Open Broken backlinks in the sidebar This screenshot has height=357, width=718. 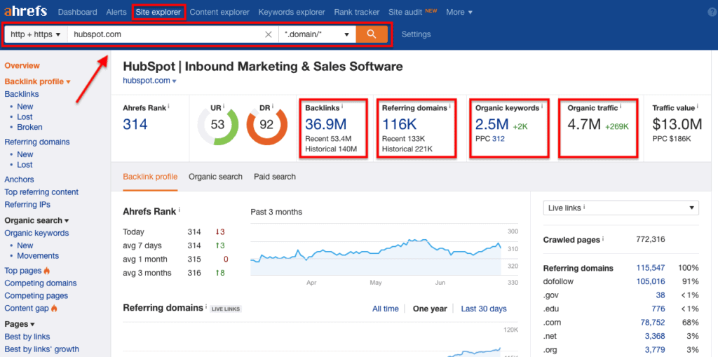pyautogui.click(x=29, y=127)
